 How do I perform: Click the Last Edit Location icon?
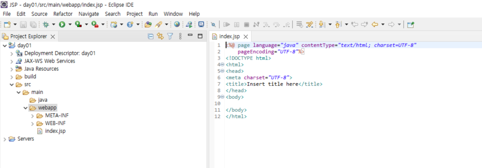(354, 25)
